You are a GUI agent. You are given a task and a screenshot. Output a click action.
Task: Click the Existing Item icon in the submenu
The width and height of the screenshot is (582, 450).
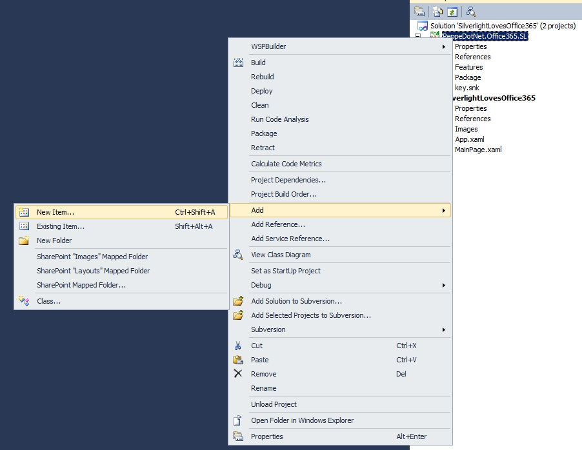[24, 226]
